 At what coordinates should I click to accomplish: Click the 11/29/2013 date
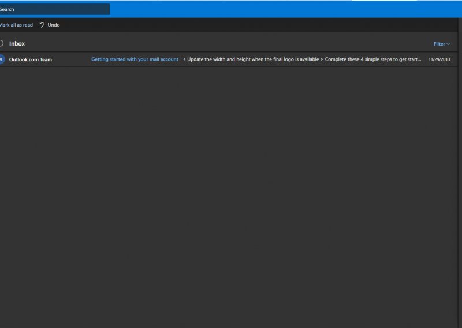[439, 59]
